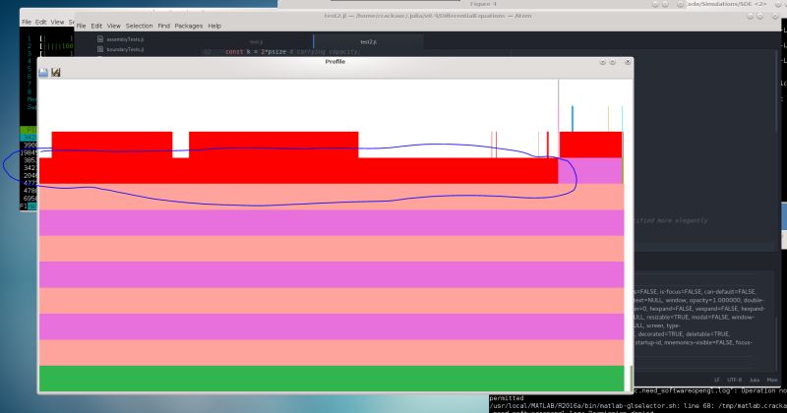Open the Packages menu in Atom
787x413 pixels.
click(x=189, y=27)
